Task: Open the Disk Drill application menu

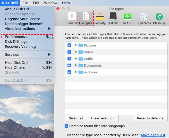Action: (10, 3)
